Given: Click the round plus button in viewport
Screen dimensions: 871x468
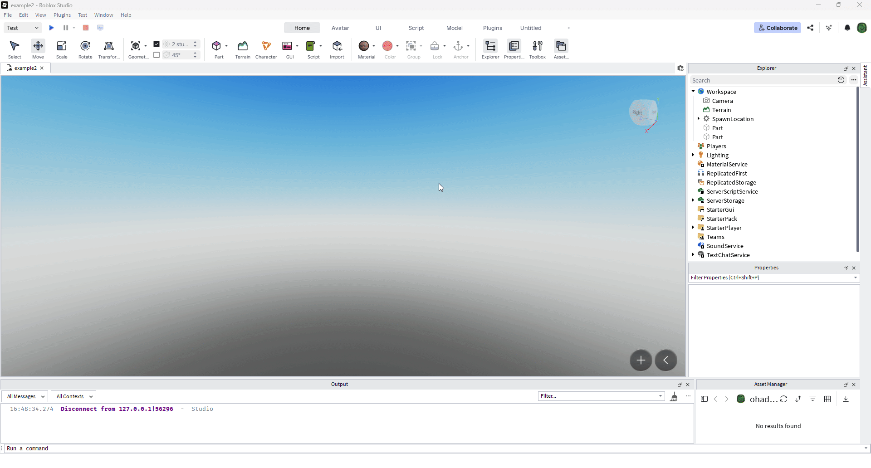Looking at the screenshot, I should [x=641, y=360].
